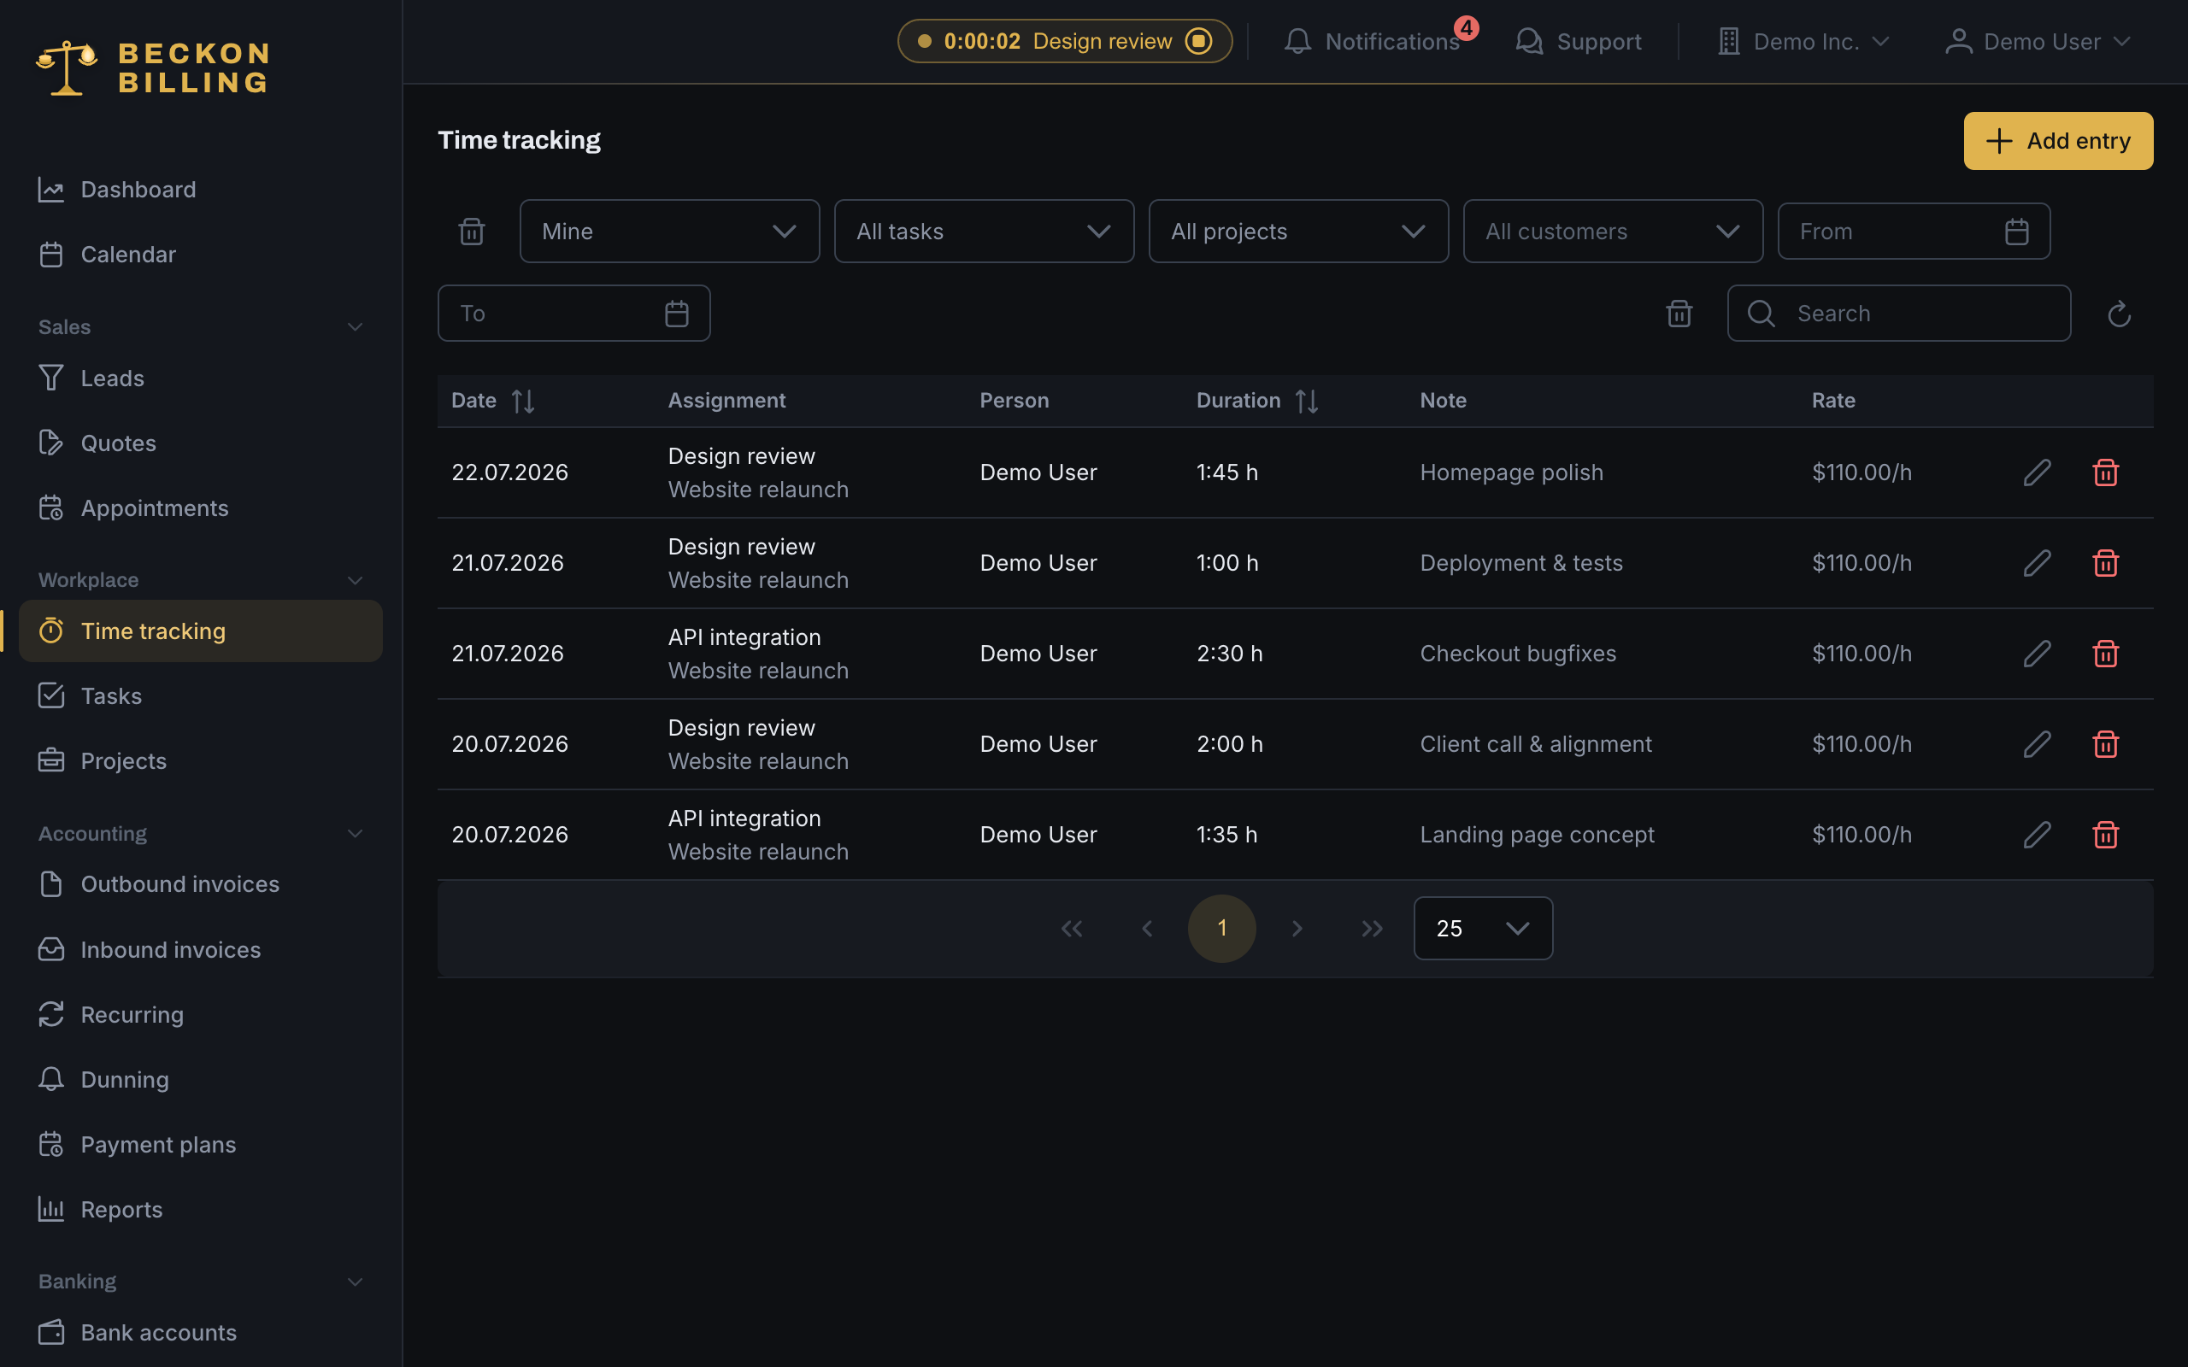
Task: Delete selected entries using the trash icon beside Mine filter
Action: pyautogui.click(x=472, y=232)
